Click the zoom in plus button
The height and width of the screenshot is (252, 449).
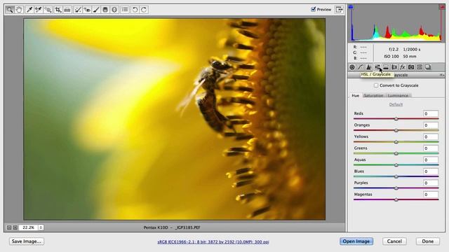point(15,227)
